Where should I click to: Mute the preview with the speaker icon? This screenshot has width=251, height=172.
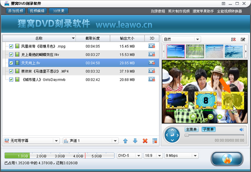241,130
